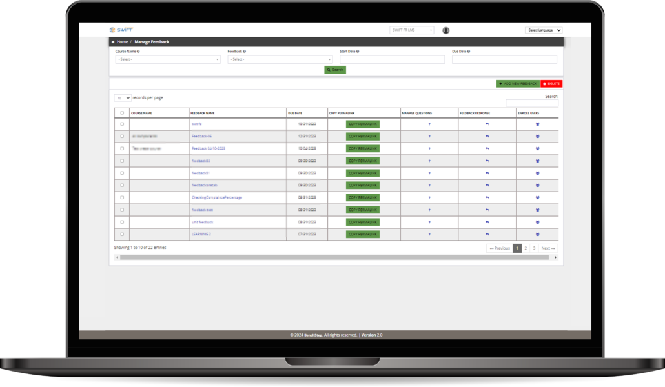Open the feedbackonetab feedback link
The image size is (665, 387).
(205, 185)
